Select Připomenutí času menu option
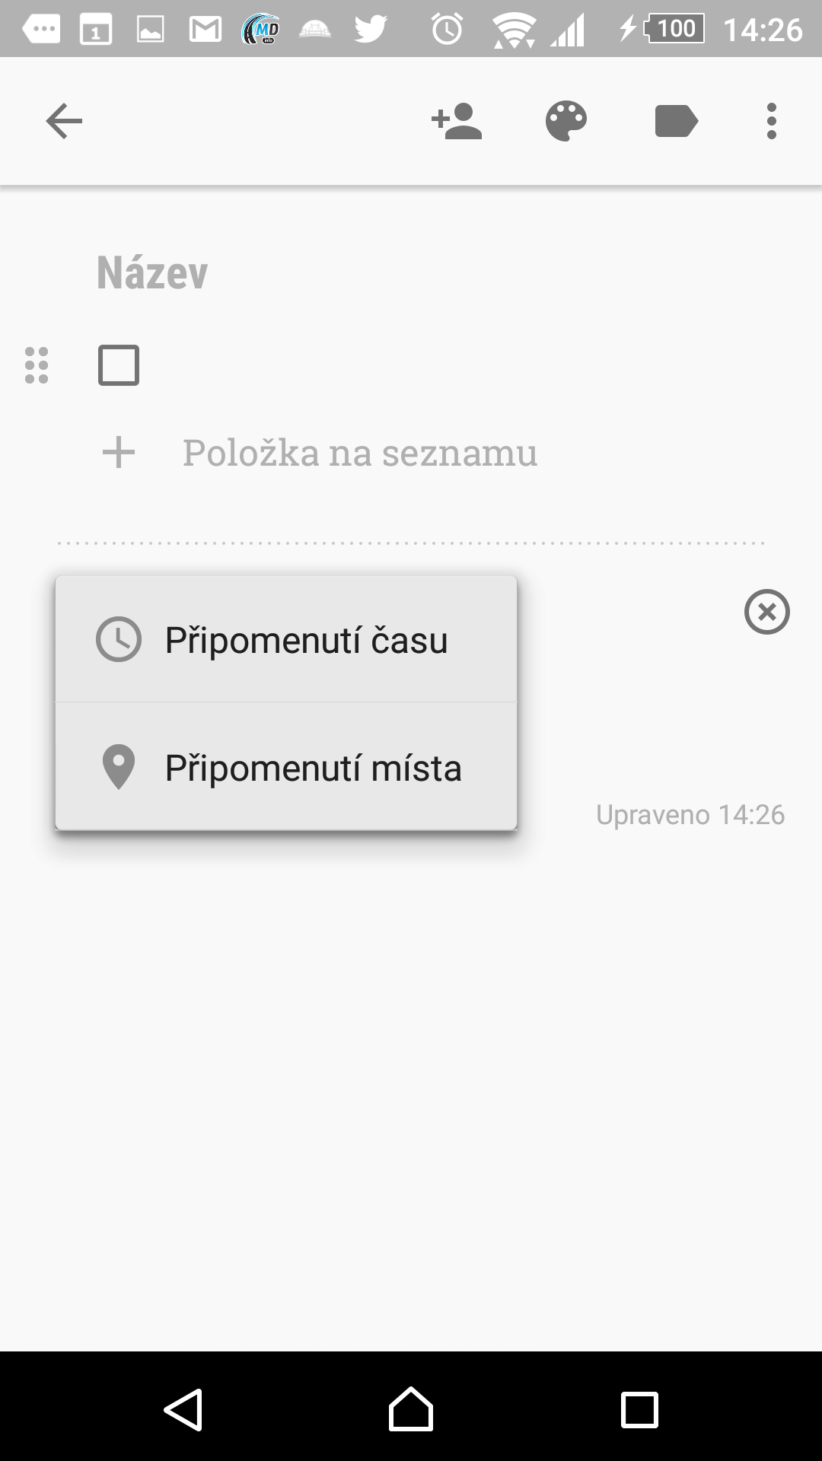Image resolution: width=822 pixels, height=1461 pixels. pos(286,639)
